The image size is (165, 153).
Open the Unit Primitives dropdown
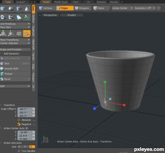click(15, 24)
